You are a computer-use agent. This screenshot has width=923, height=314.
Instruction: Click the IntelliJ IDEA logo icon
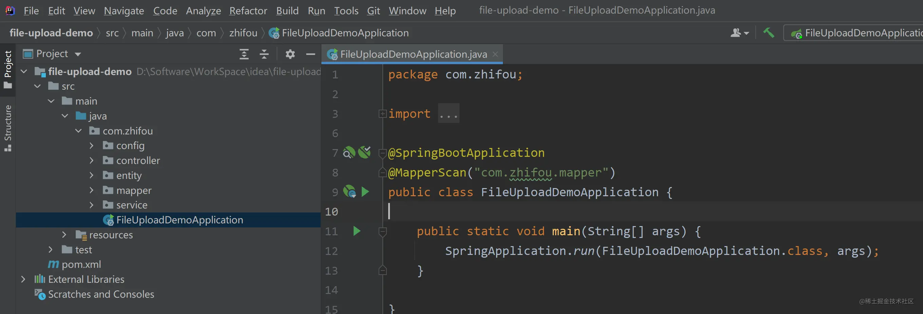[x=10, y=11]
